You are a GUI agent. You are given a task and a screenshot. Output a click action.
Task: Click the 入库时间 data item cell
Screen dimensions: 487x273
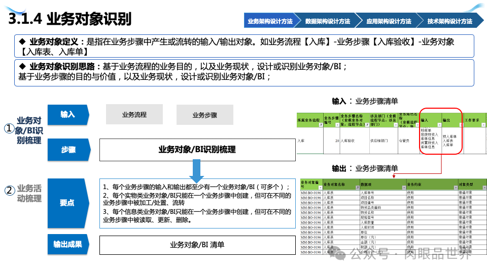(384, 227)
